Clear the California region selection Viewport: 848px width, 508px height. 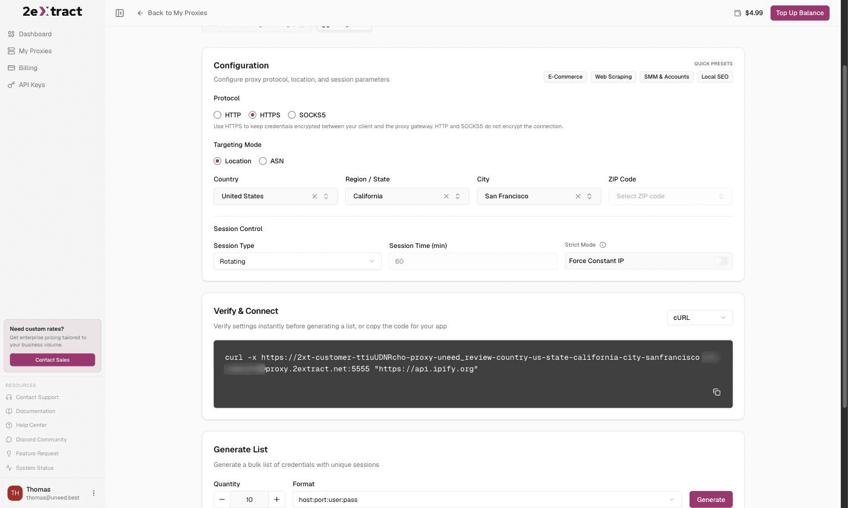click(x=446, y=196)
